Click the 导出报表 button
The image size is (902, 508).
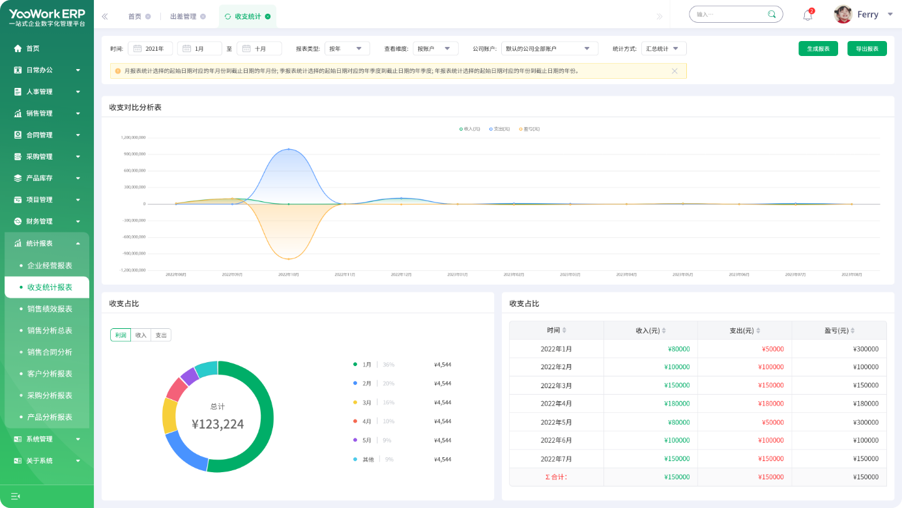point(867,49)
